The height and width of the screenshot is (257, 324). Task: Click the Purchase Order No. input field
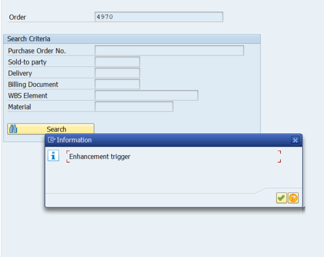(x=169, y=50)
